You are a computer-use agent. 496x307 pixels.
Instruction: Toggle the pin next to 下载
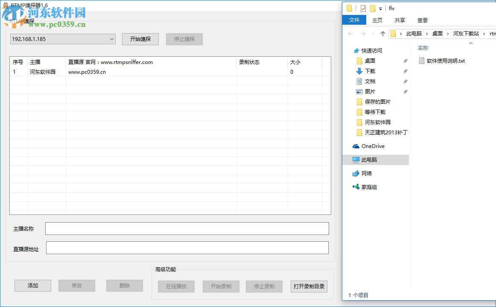(405, 71)
